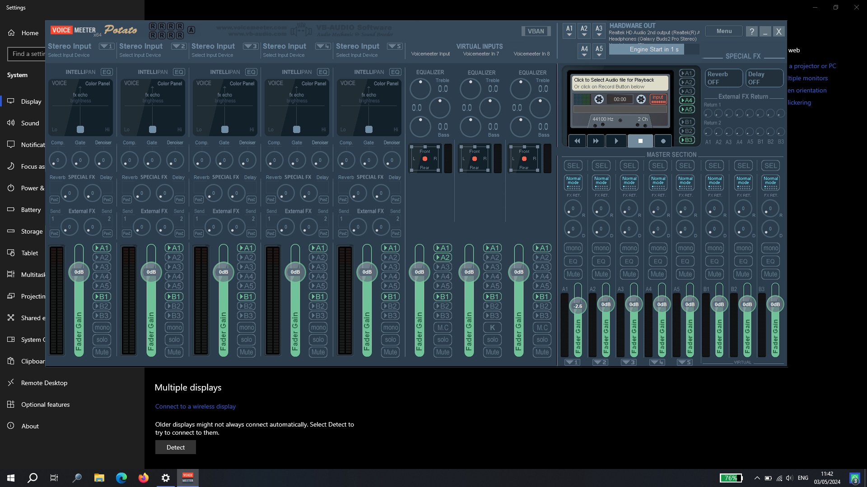Click Normal mode on master bus A2
Viewport: 867px width, 487px height.
(601, 183)
